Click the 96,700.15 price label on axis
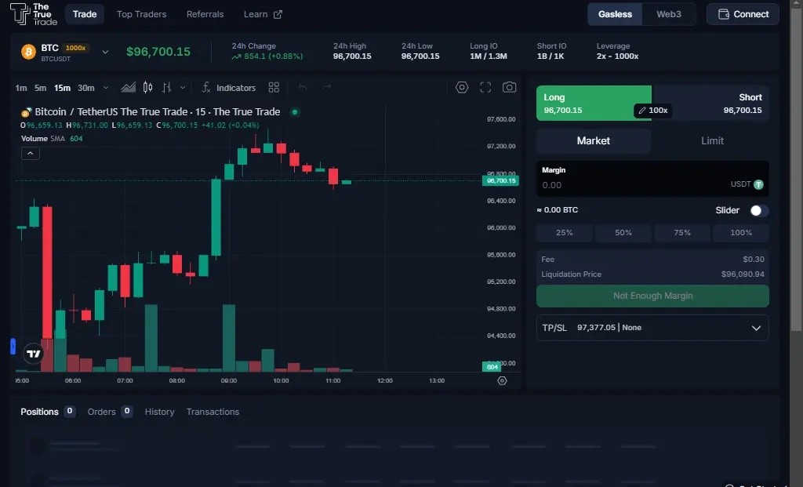The height and width of the screenshot is (487, 803). point(500,181)
